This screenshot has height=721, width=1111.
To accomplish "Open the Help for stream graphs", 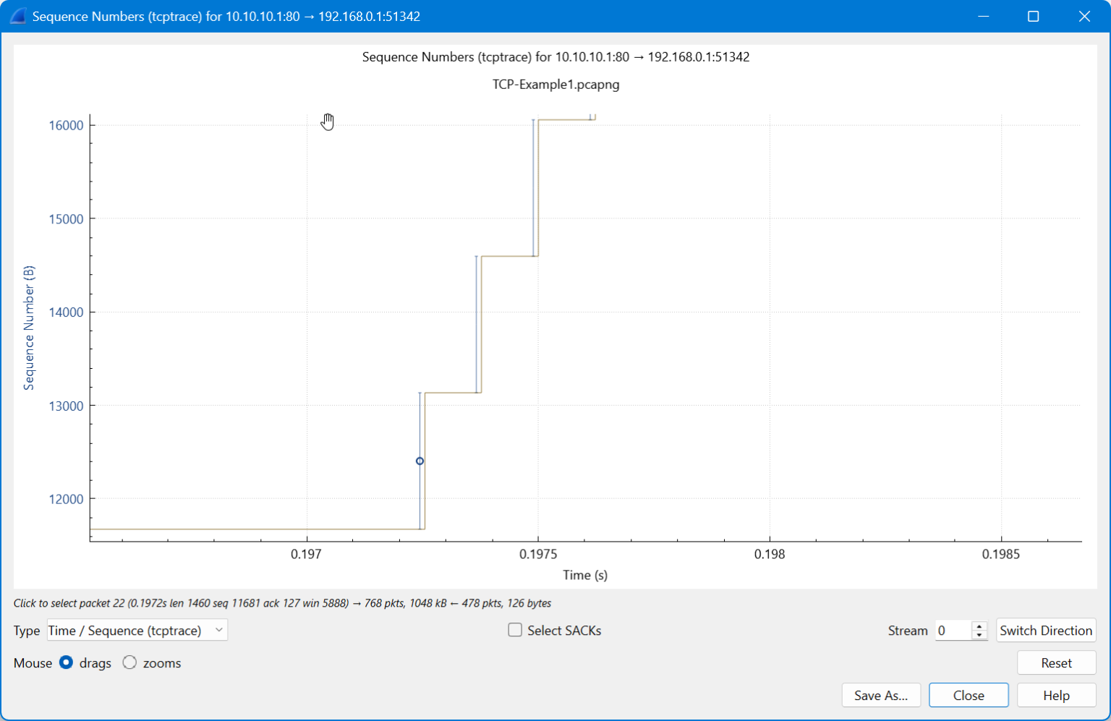I will click(1056, 695).
